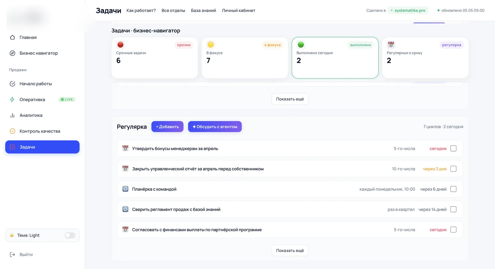Click the checkbox icon inside the Задачи menu item
The height and width of the screenshot is (269, 495).
[x=12, y=147]
